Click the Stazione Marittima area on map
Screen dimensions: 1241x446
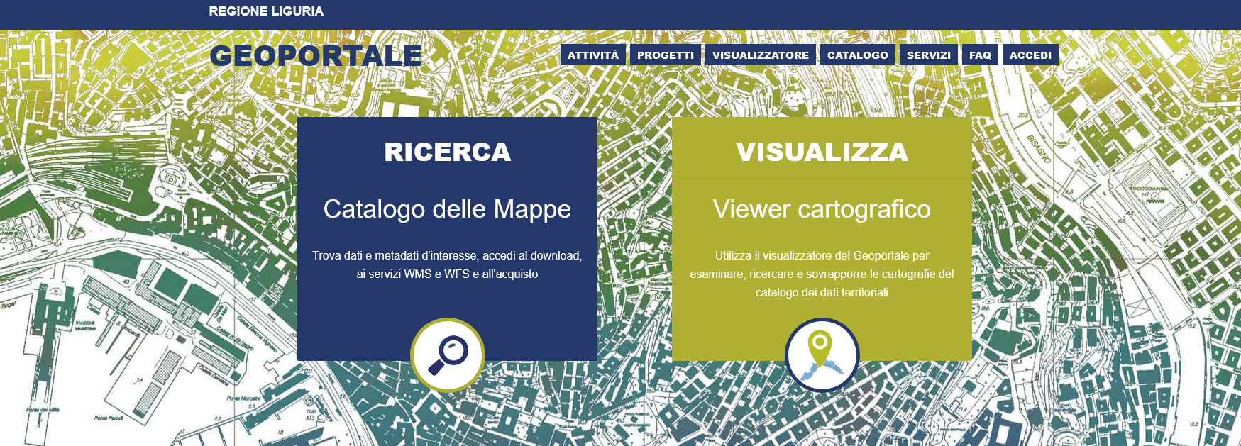click(85, 325)
